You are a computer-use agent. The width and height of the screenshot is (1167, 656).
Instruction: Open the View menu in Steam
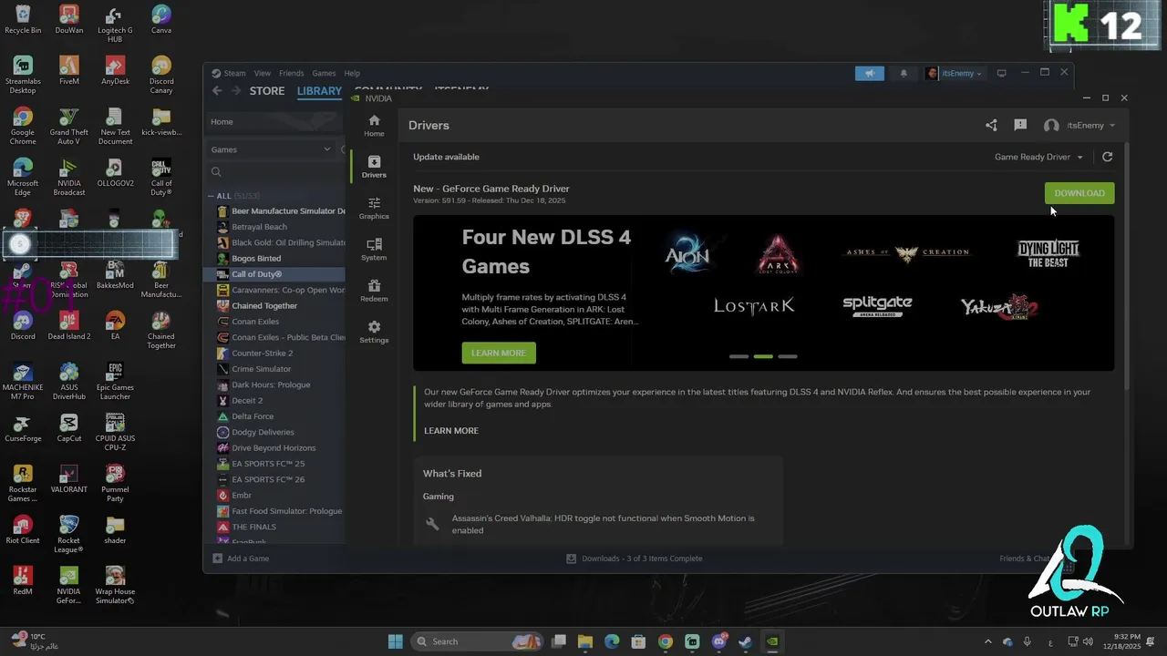tap(262, 73)
